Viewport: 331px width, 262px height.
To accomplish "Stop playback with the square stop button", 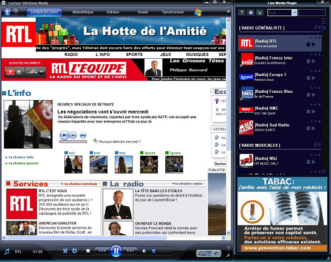I will [x=88, y=251].
